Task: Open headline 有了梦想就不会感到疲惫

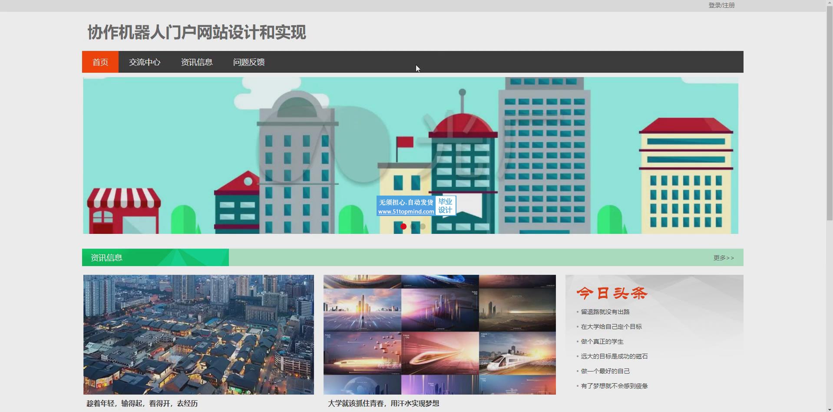Action: [x=614, y=386]
